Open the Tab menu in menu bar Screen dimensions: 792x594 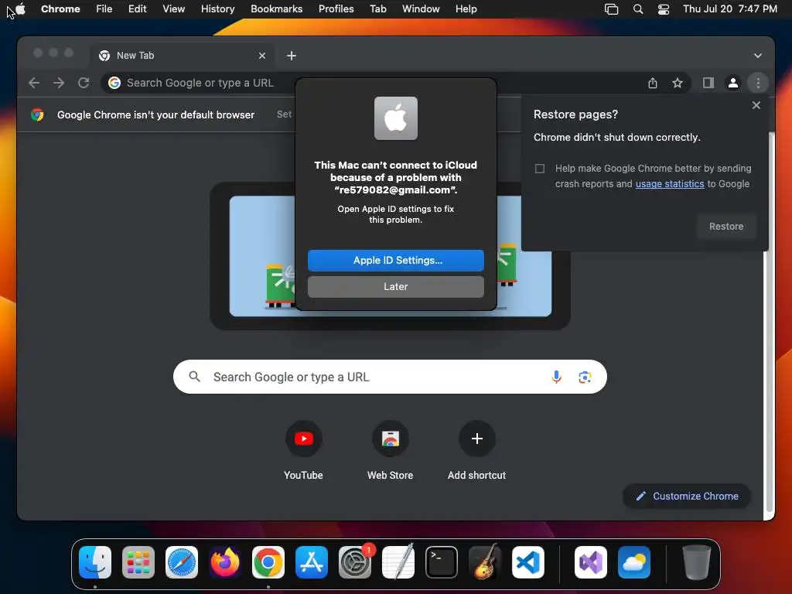pos(377,9)
